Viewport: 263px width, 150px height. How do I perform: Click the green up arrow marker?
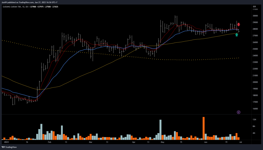(x=237, y=35)
